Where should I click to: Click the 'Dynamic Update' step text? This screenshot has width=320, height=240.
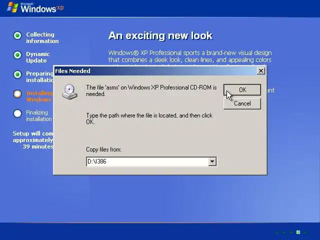click(x=38, y=57)
